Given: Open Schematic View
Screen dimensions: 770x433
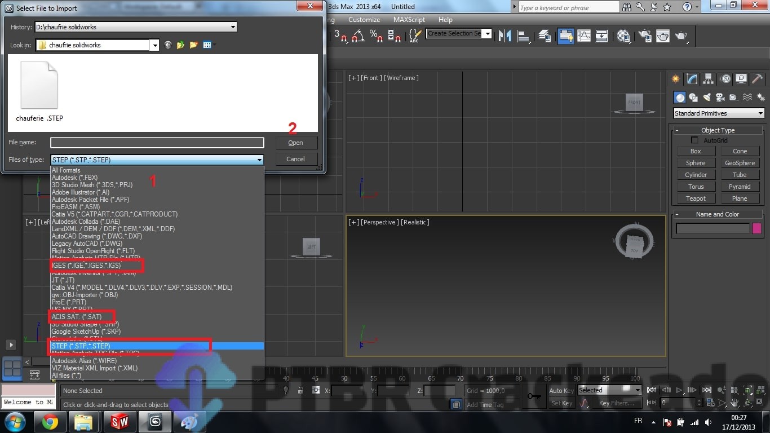Looking at the screenshot, I should [x=601, y=36].
